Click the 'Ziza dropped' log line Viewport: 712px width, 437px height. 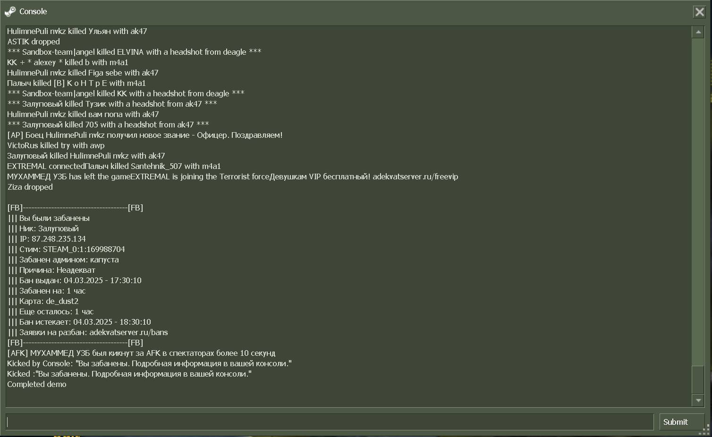click(x=30, y=187)
